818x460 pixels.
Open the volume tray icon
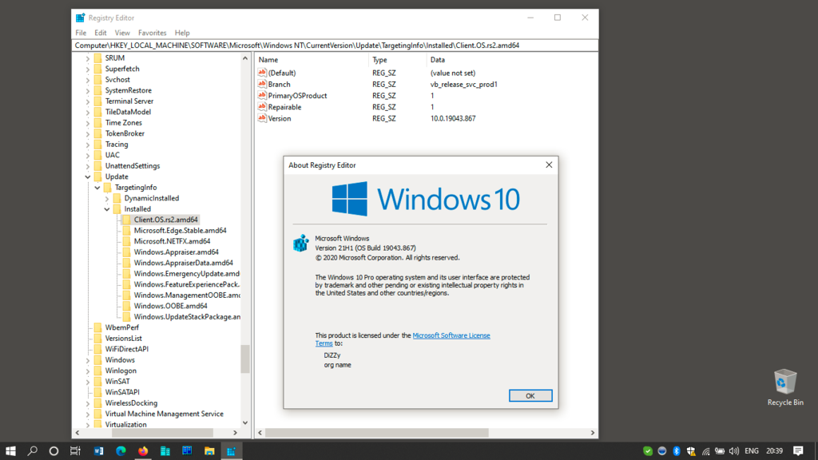click(734, 450)
